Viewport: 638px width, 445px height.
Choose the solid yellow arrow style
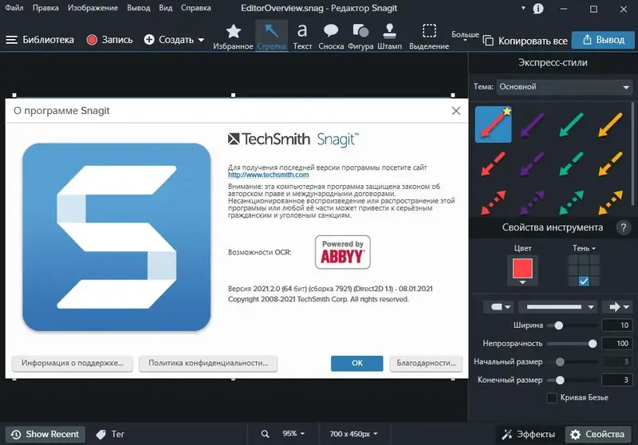610,124
